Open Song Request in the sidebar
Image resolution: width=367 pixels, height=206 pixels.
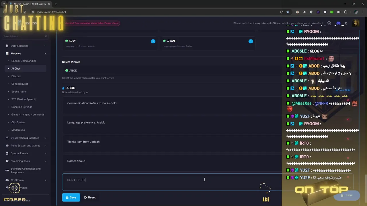[19, 84]
